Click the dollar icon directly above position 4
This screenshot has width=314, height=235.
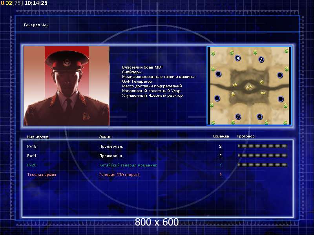point(232,52)
